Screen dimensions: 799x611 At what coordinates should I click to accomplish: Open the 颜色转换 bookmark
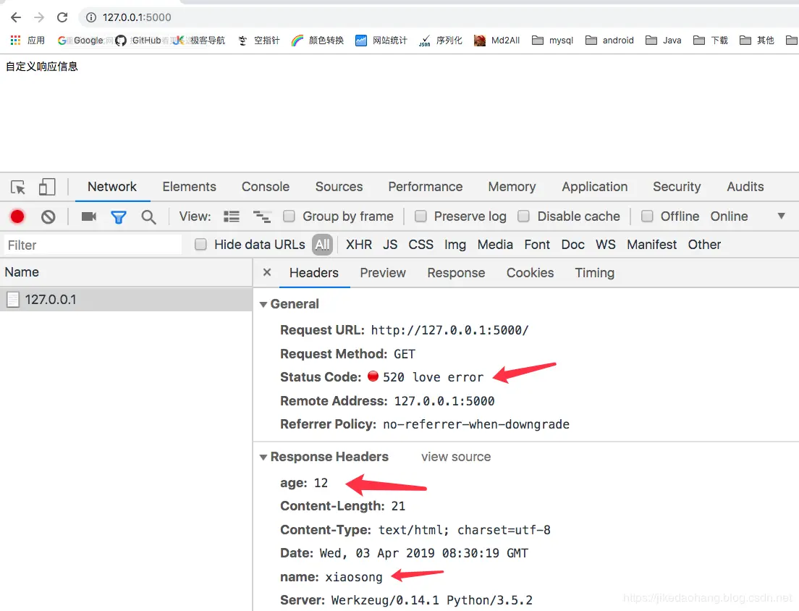pos(318,41)
